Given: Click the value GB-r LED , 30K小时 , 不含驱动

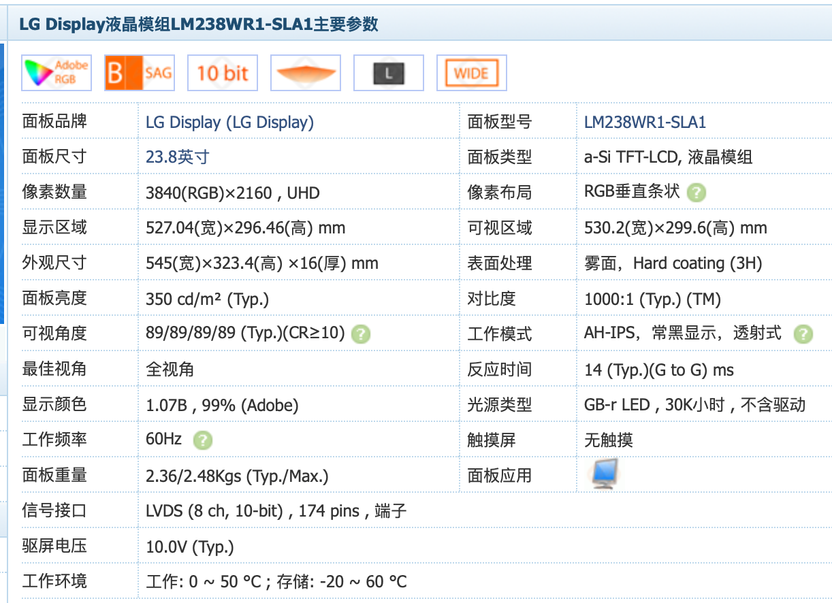Looking at the screenshot, I should [695, 405].
